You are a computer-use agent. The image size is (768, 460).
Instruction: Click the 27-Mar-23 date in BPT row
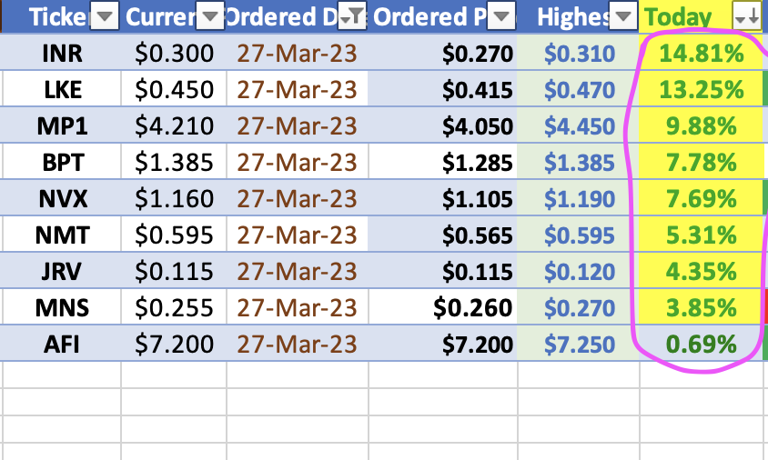click(x=298, y=162)
